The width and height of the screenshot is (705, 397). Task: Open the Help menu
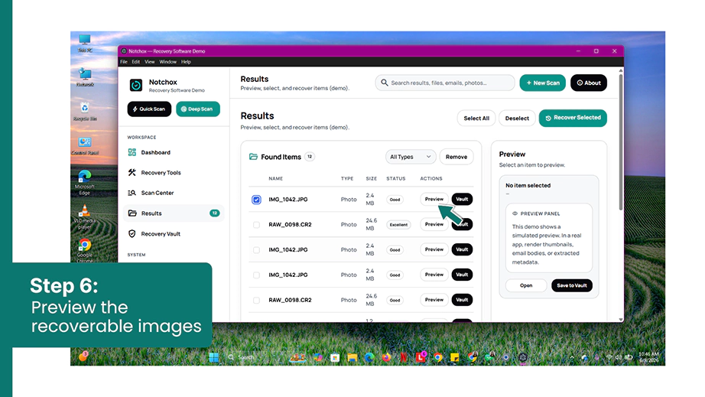[x=186, y=62]
